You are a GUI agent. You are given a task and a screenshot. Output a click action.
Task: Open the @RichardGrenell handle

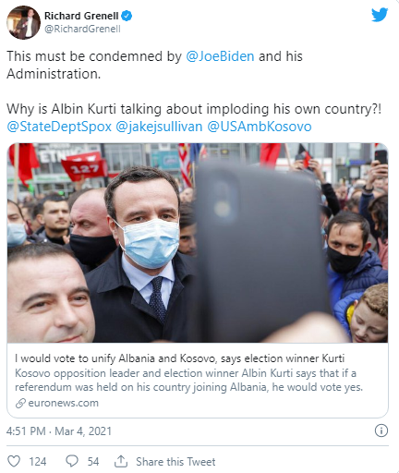click(82, 29)
